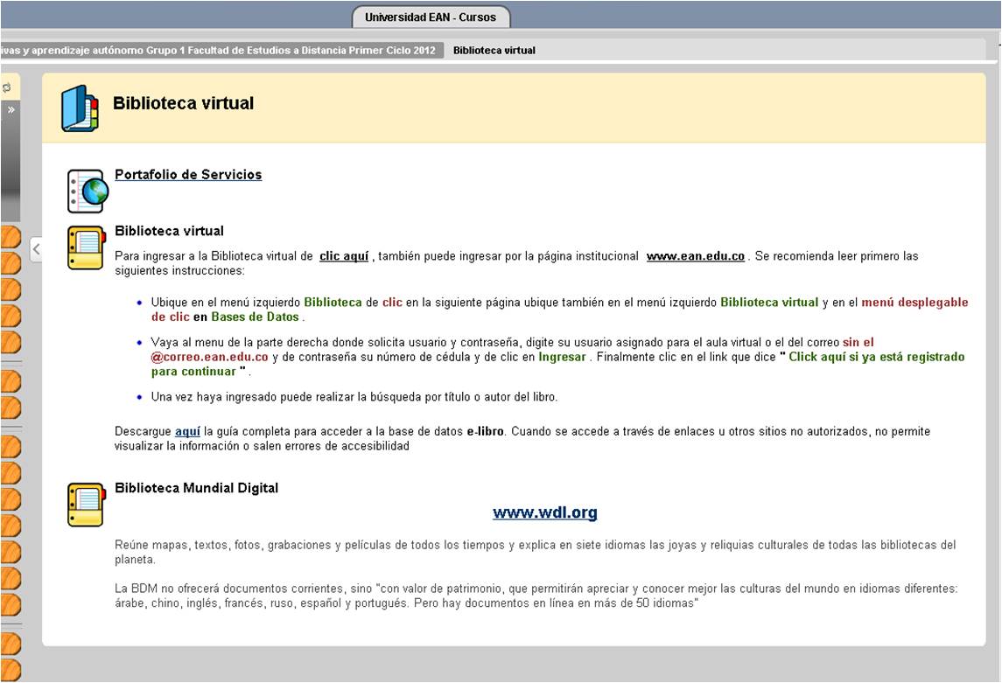
Task: Open the Grupo 1 Facultad de Estudios breadcrumb
Action: click(219, 51)
